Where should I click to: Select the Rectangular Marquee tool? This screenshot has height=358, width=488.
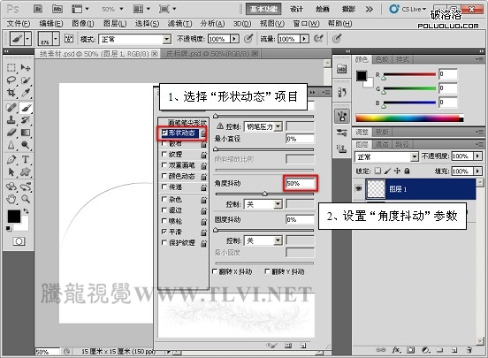[11, 67]
